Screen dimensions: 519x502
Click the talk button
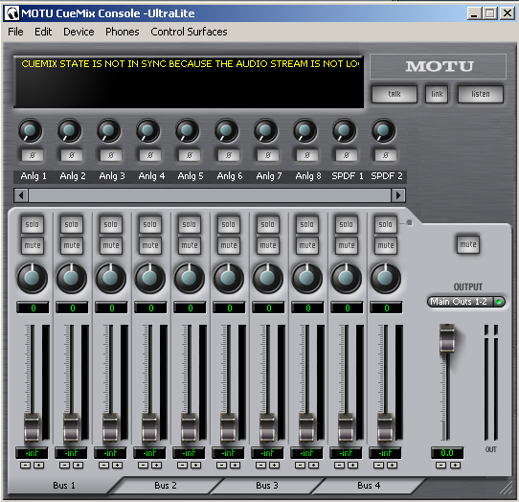click(x=395, y=95)
